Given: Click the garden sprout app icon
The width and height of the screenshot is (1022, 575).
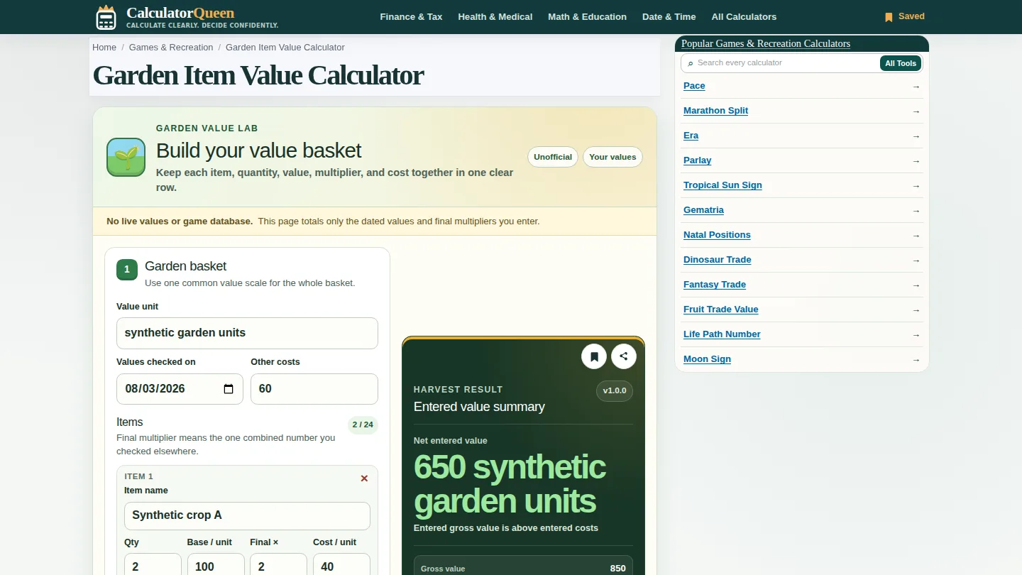Looking at the screenshot, I should coord(126,157).
